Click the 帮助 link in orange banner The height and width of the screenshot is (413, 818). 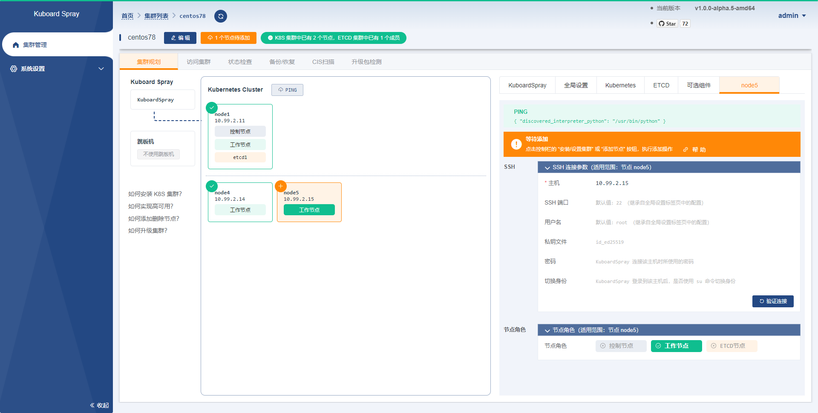click(694, 150)
